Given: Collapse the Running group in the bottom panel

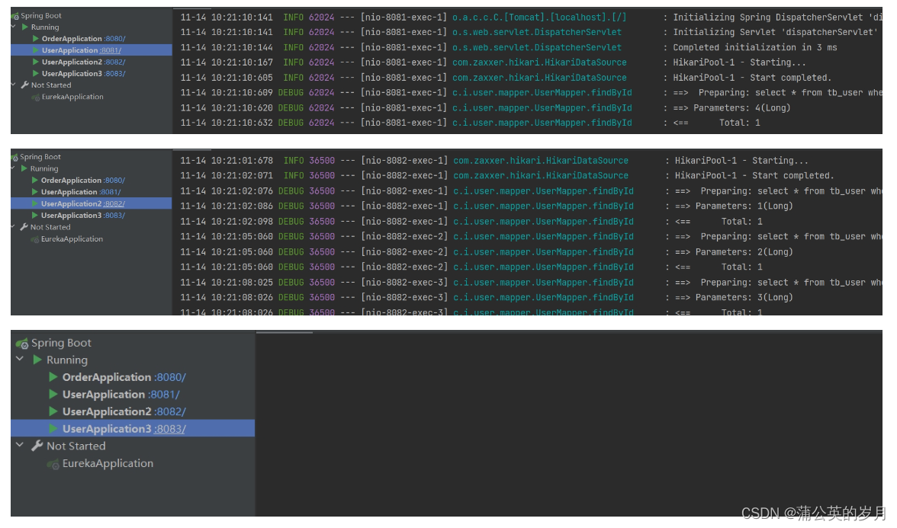Looking at the screenshot, I should (x=20, y=360).
